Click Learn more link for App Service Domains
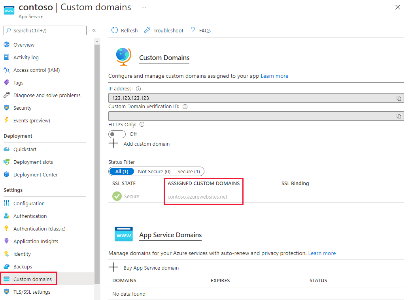This screenshot has height=300, width=408. (x=322, y=253)
